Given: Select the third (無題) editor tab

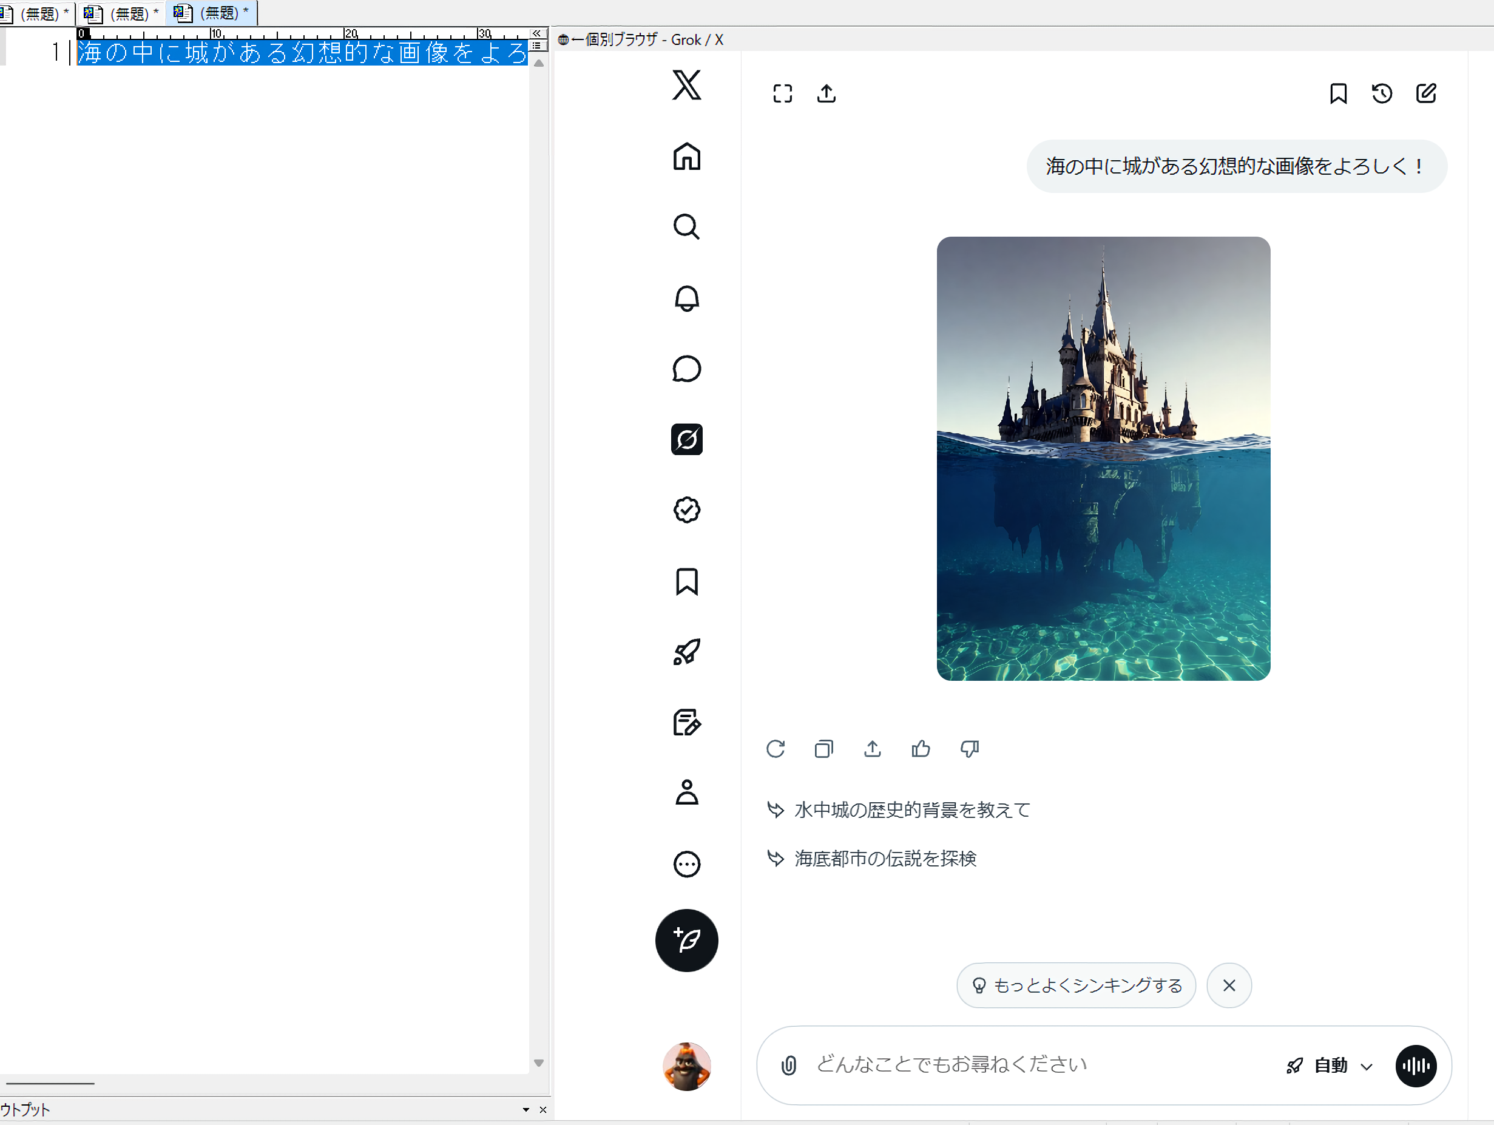Looking at the screenshot, I should (212, 13).
